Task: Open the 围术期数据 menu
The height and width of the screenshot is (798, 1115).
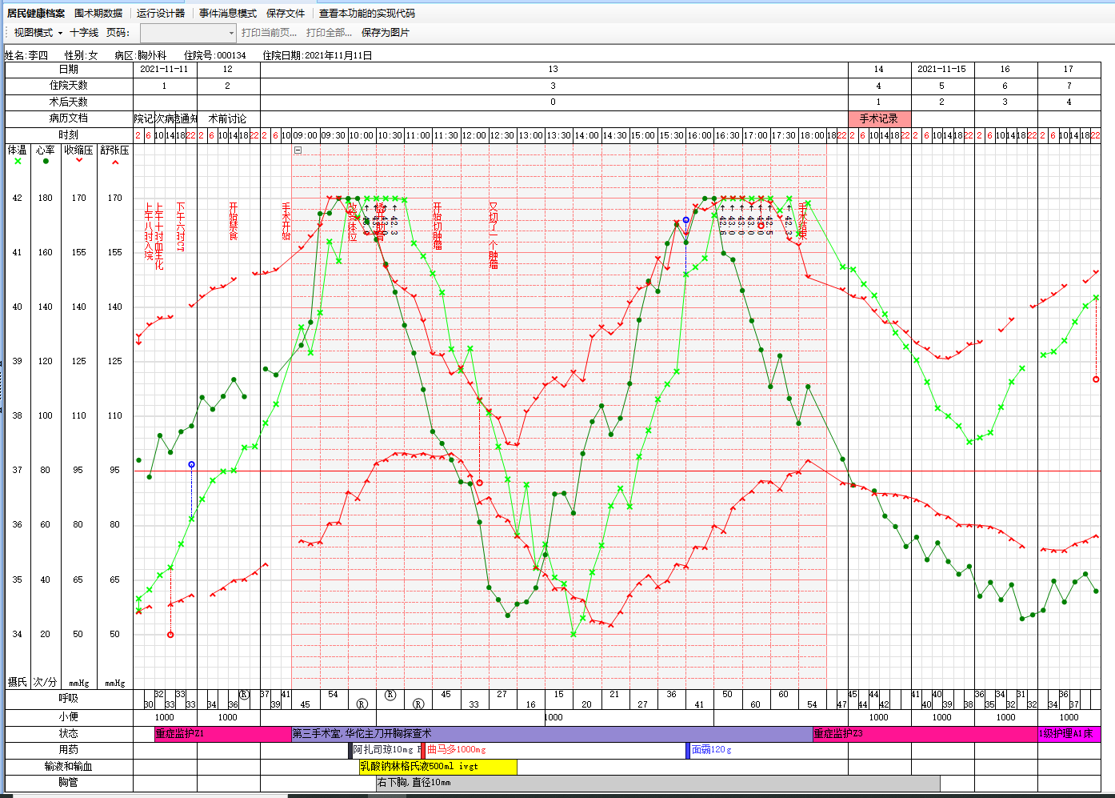Action: click(98, 14)
